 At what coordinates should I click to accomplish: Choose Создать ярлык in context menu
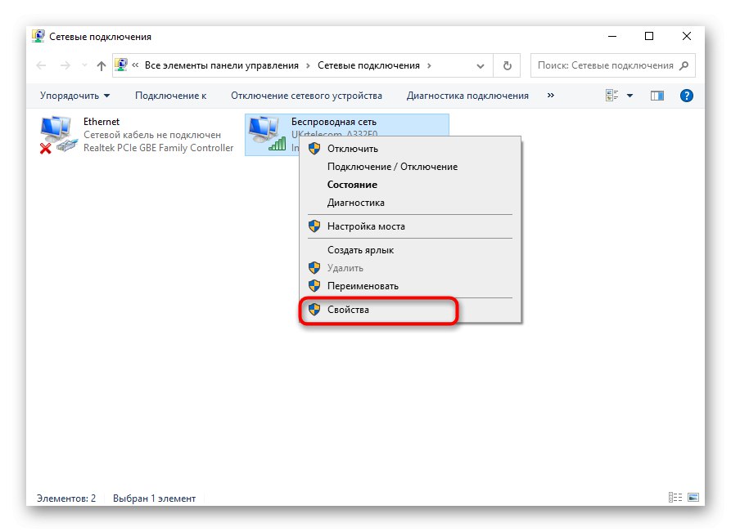(x=410, y=250)
